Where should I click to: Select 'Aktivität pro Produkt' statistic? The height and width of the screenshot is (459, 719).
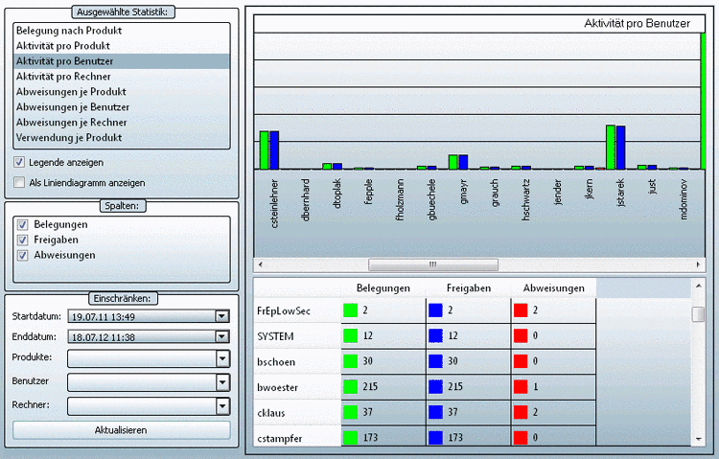122,46
